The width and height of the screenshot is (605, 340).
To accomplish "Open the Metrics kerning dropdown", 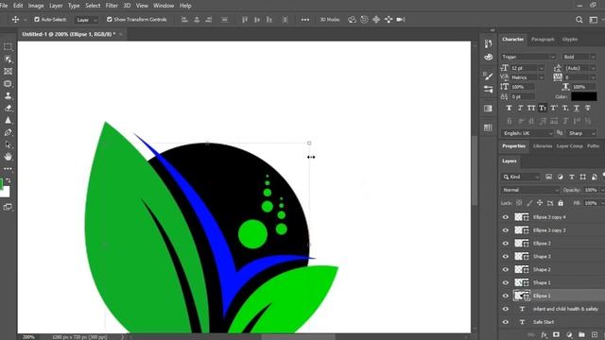I will (x=527, y=77).
